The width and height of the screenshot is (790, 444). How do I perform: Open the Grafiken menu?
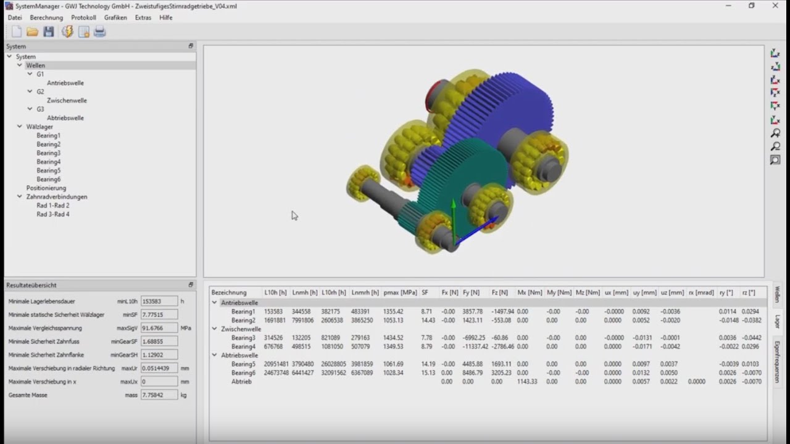pyautogui.click(x=115, y=18)
